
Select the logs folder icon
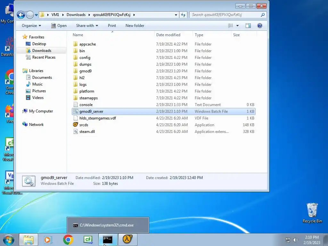pyautogui.click(x=76, y=84)
